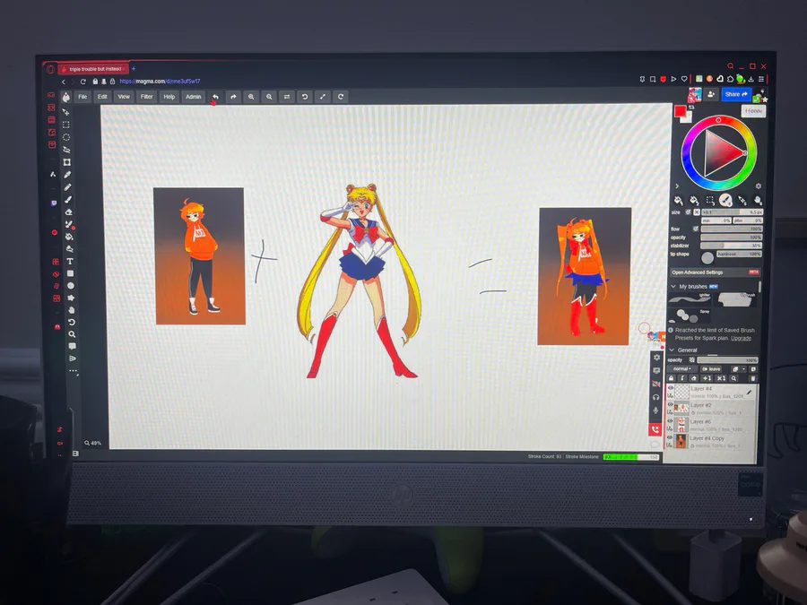The width and height of the screenshot is (807, 605).
Task: Select the text tool
Action: (69, 262)
